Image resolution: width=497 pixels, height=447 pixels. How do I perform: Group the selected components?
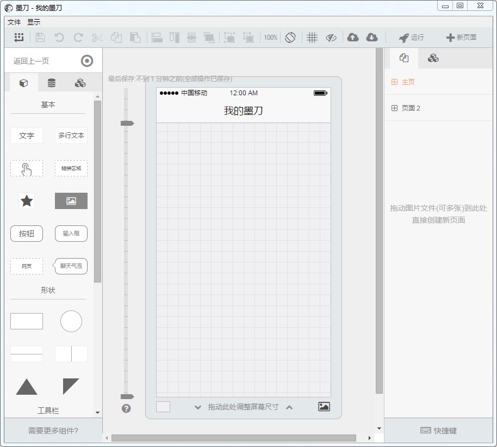click(229, 38)
